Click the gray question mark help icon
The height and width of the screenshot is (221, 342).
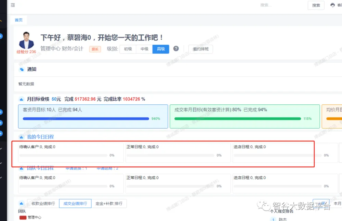point(176,49)
